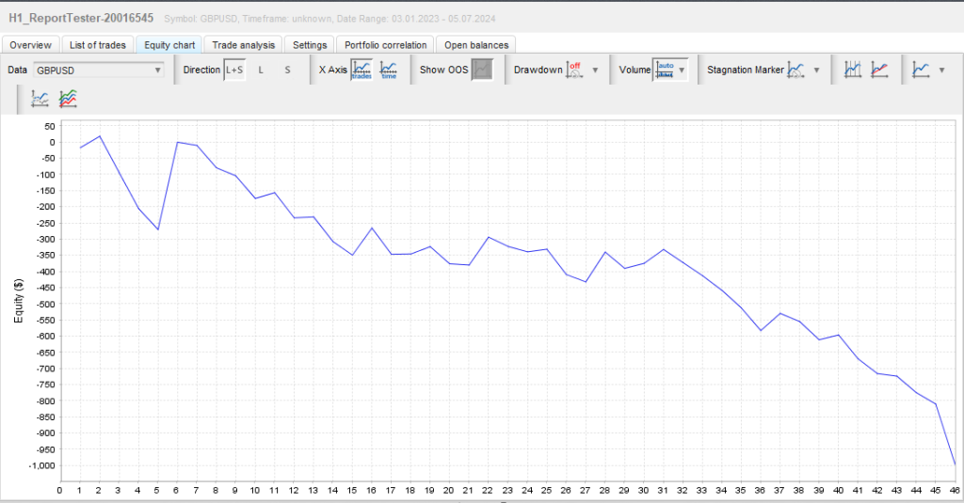The image size is (964, 503).
Task: Click the equity line at trade 6 peak
Action: (x=177, y=142)
